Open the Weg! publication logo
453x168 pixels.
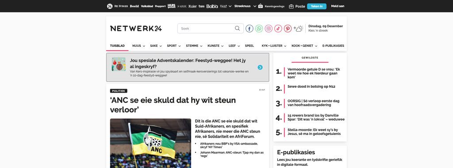pos(223,6)
